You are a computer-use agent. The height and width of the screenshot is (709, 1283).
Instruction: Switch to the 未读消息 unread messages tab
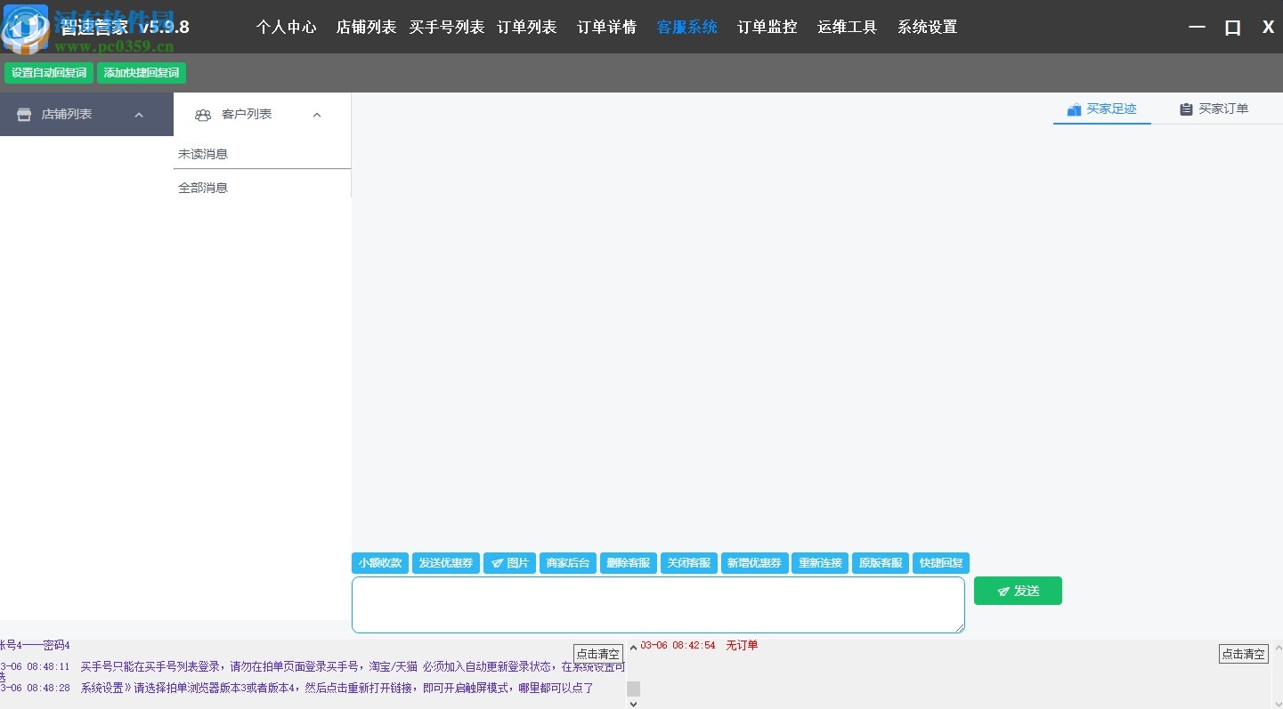(203, 153)
